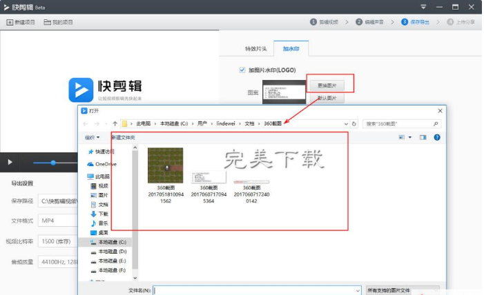Open 我的项目 my projects folder
The width and height of the screenshot is (484, 295).
click(x=58, y=22)
